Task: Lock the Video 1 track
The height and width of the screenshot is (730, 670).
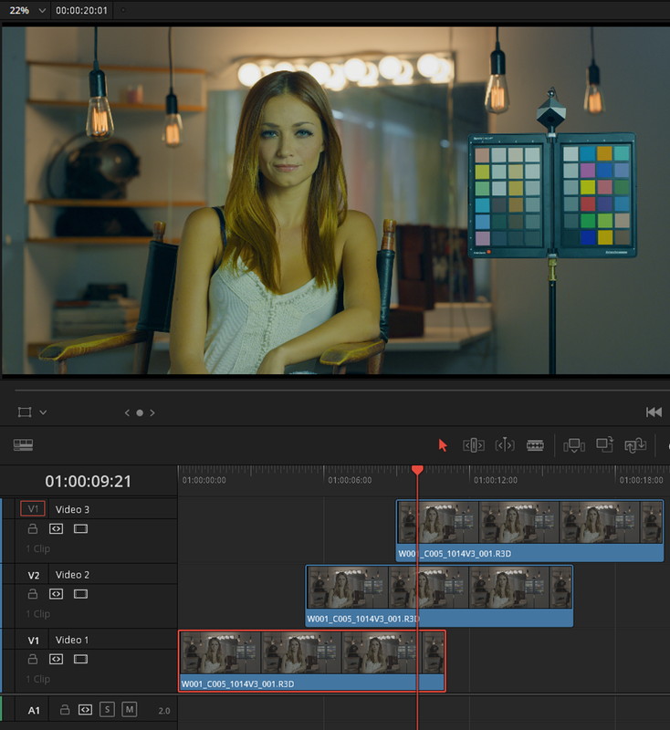Action: (33, 659)
